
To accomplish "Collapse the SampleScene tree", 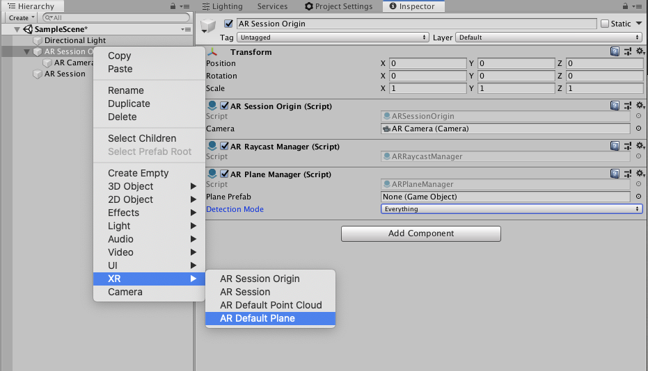I will coord(17,29).
